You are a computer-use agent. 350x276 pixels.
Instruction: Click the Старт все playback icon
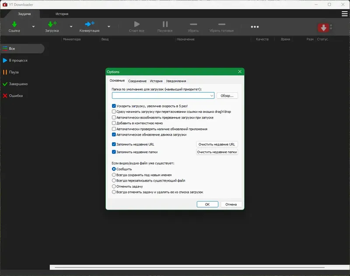pyautogui.click(x=137, y=25)
